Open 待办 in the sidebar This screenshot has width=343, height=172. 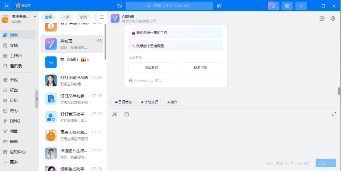click(18, 111)
